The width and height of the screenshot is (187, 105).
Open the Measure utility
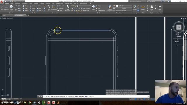[x=143, y=7]
